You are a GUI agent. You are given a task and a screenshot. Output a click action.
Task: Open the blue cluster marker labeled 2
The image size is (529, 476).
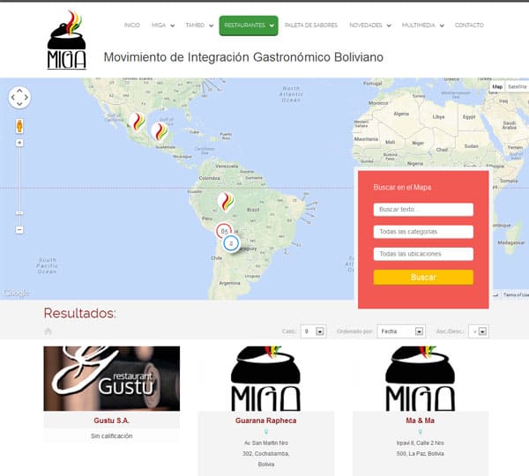(231, 243)
